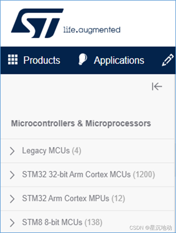Viewport: 176px width, 233px height.
Task: Click the grid icon beside Products
Action: (13, 60)
